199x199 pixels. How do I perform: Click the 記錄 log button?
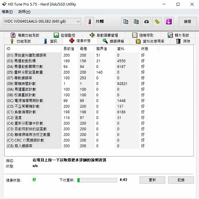tap(181, 180)
